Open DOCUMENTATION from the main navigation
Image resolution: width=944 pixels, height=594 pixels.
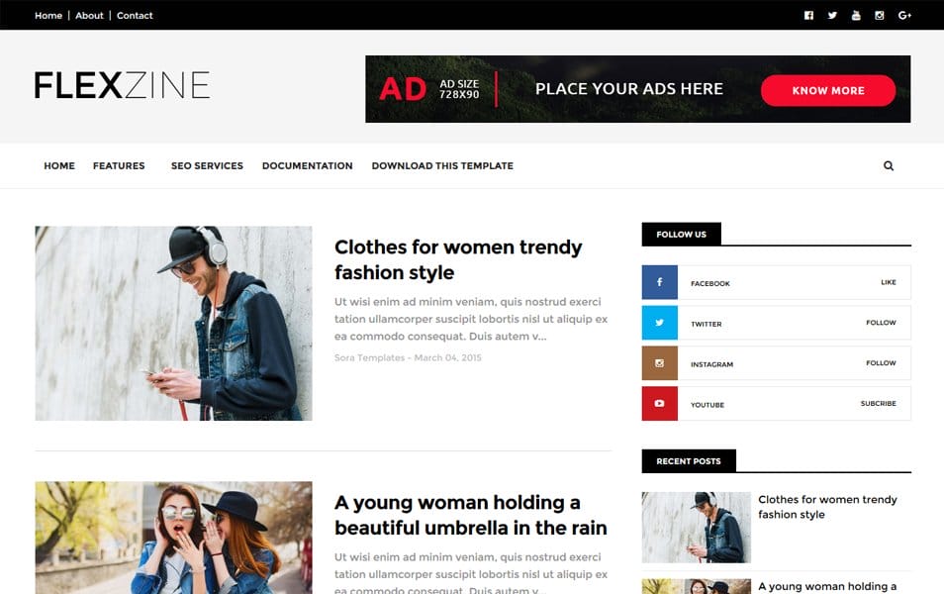click(306, 165)
